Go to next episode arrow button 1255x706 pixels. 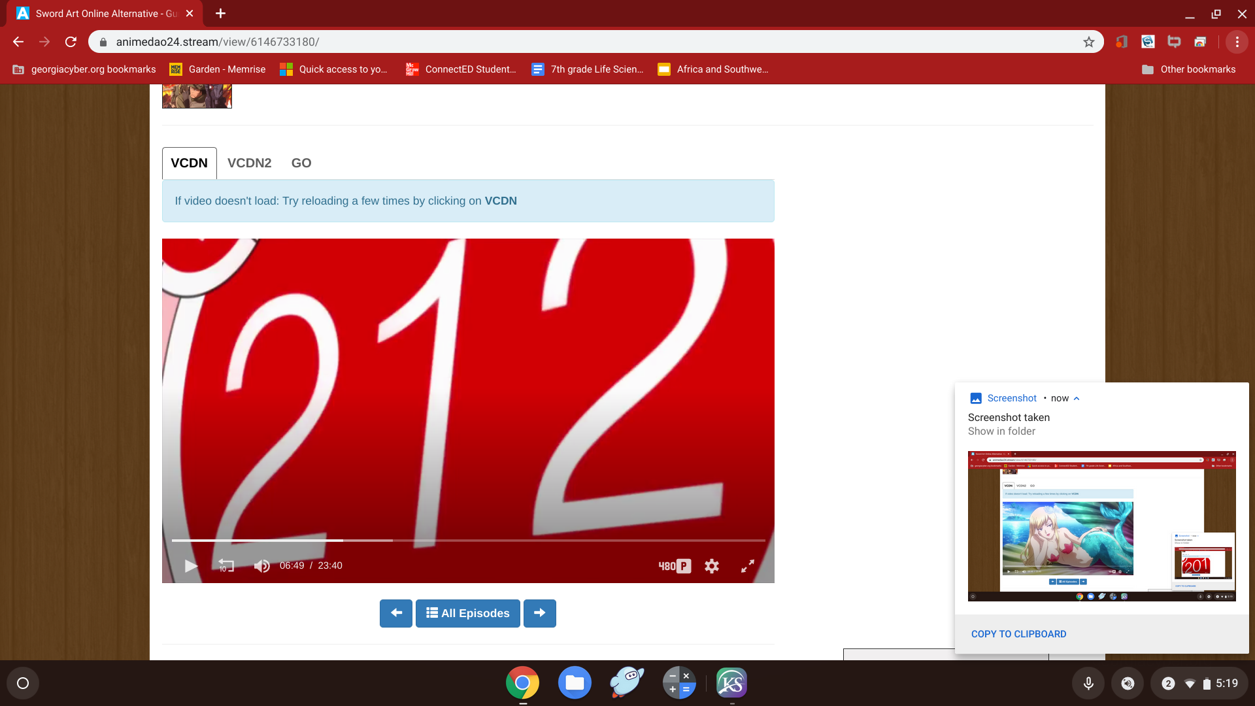click(540, 613)
